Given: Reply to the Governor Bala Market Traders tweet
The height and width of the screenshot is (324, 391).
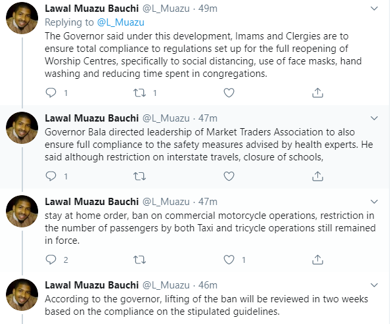Looking at the screenshot, I should [x=51, y=176].
